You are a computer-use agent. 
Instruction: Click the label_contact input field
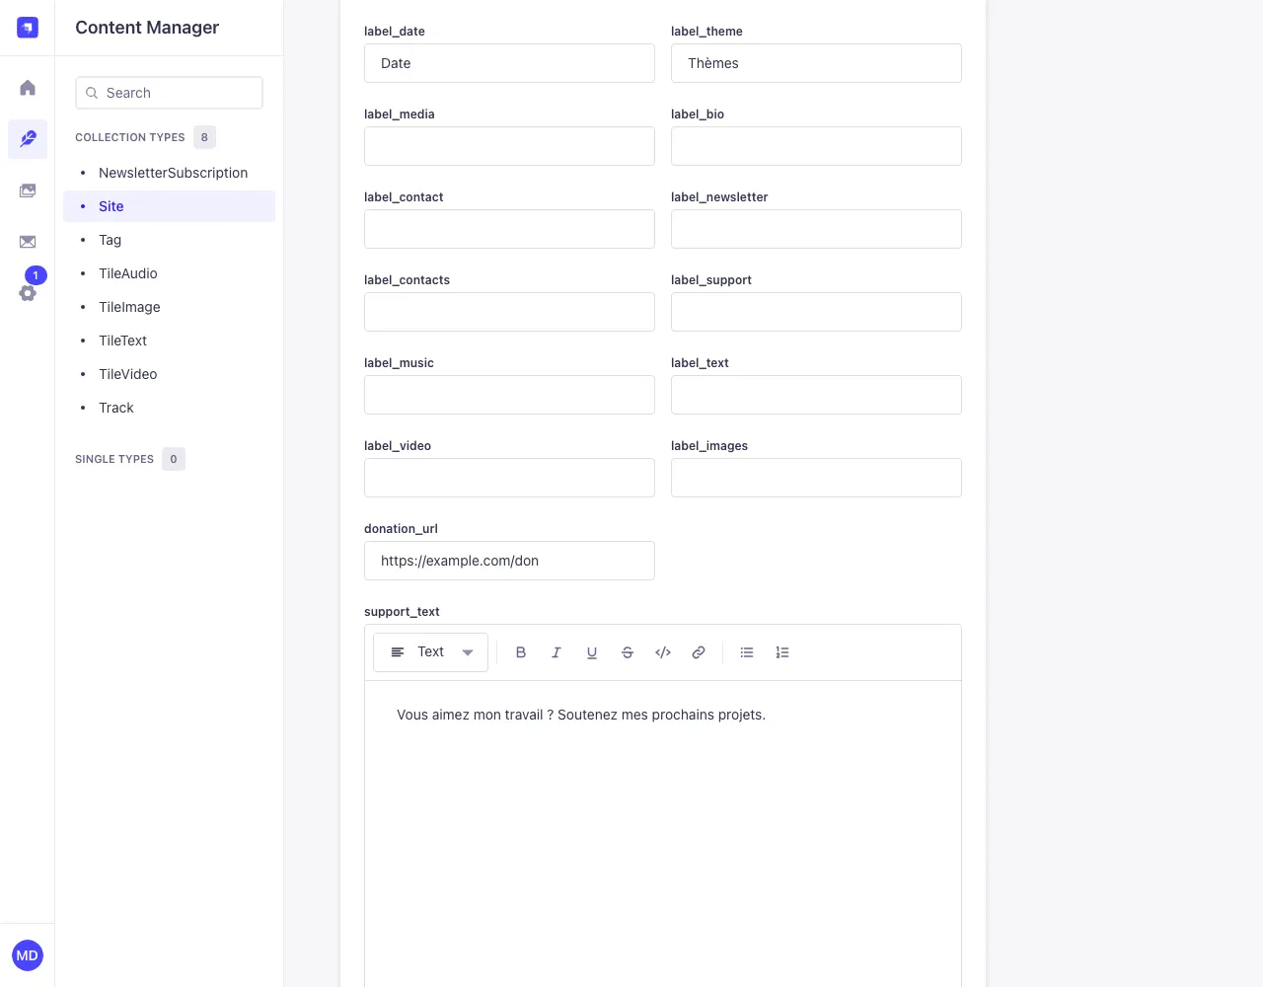point(509,229)
